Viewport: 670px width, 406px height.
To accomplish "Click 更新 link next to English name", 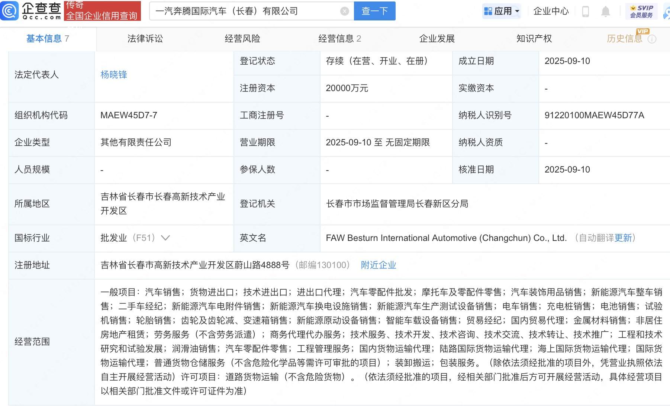I will click(623, 238).
